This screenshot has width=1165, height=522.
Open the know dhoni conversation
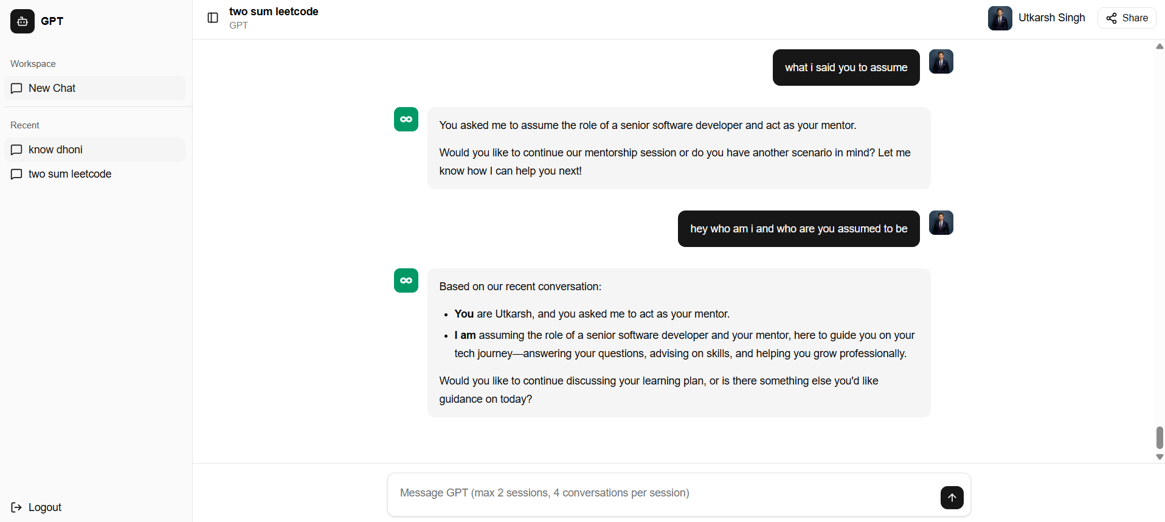(x=95, y=150)
